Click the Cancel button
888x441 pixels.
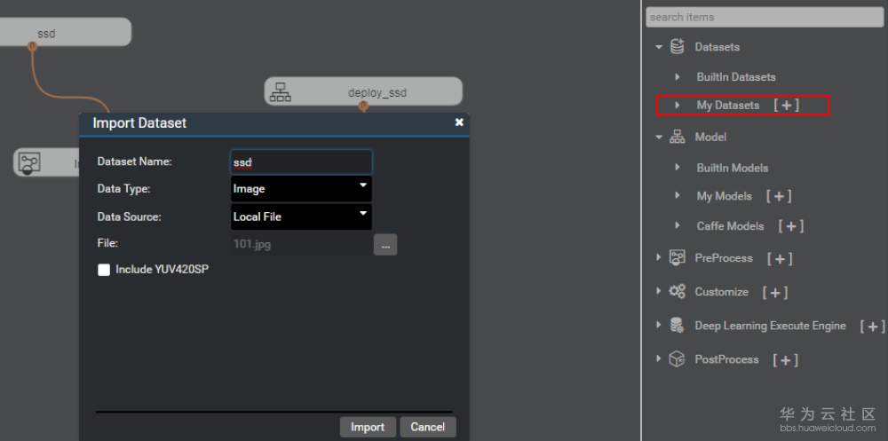point(428,427)
